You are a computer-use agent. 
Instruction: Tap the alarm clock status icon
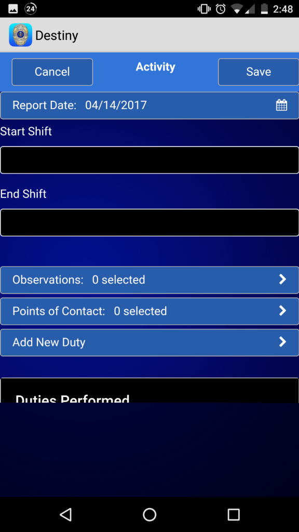[221, 9]
